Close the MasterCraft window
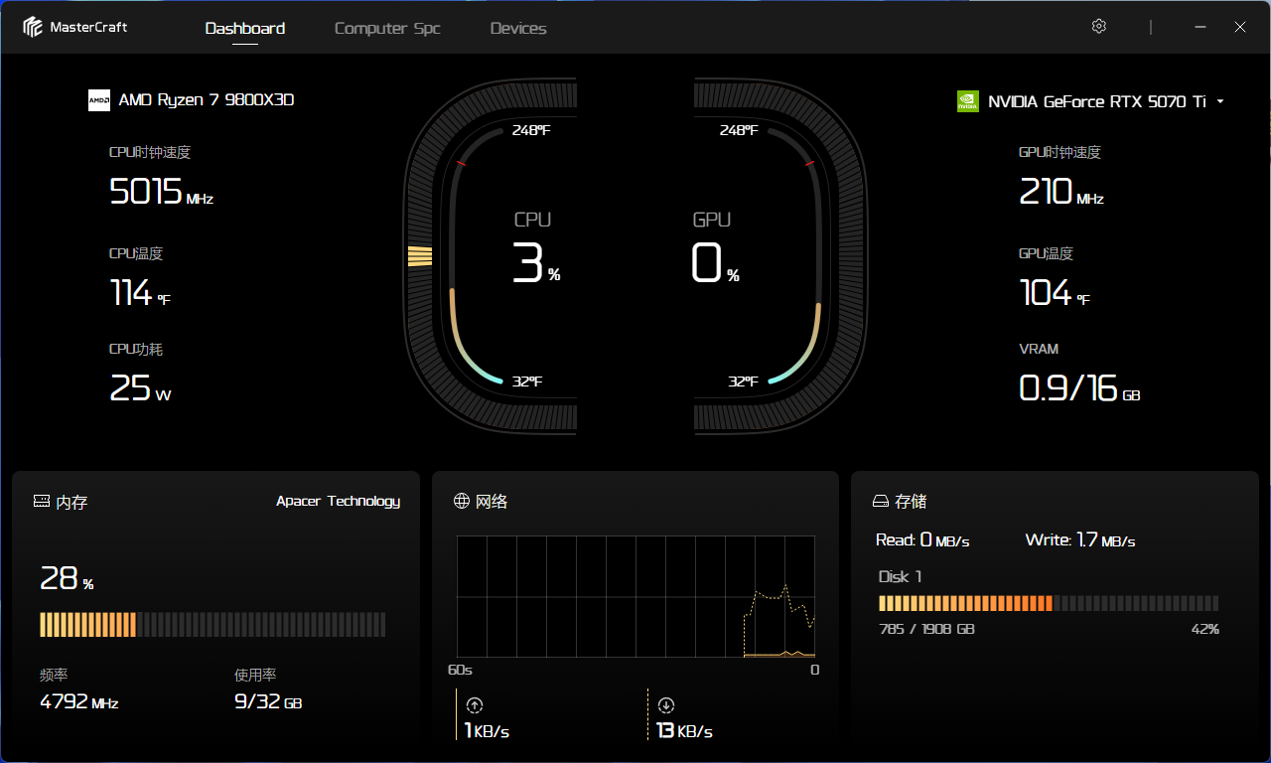1271x763 pixels. click(1240, 27)
